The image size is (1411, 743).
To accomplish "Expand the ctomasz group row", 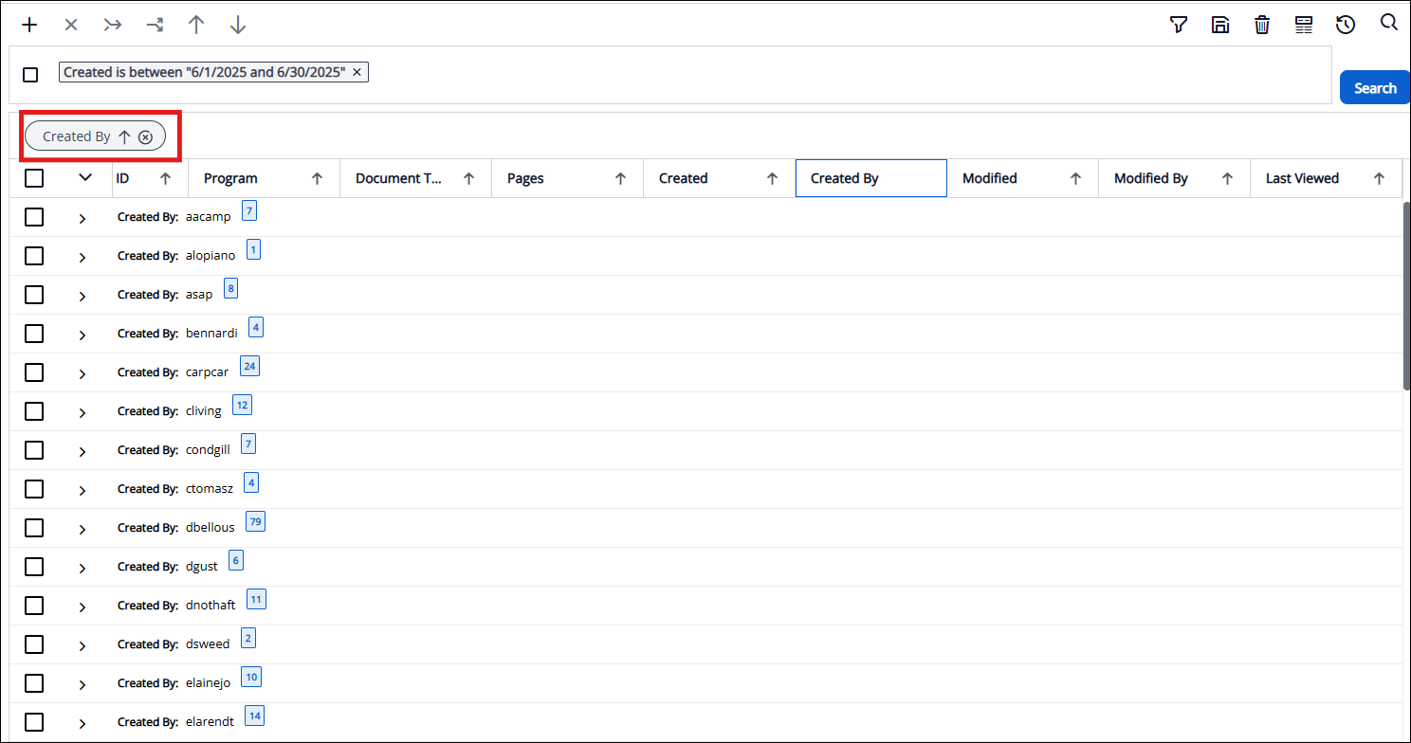I will coord(82,491).
